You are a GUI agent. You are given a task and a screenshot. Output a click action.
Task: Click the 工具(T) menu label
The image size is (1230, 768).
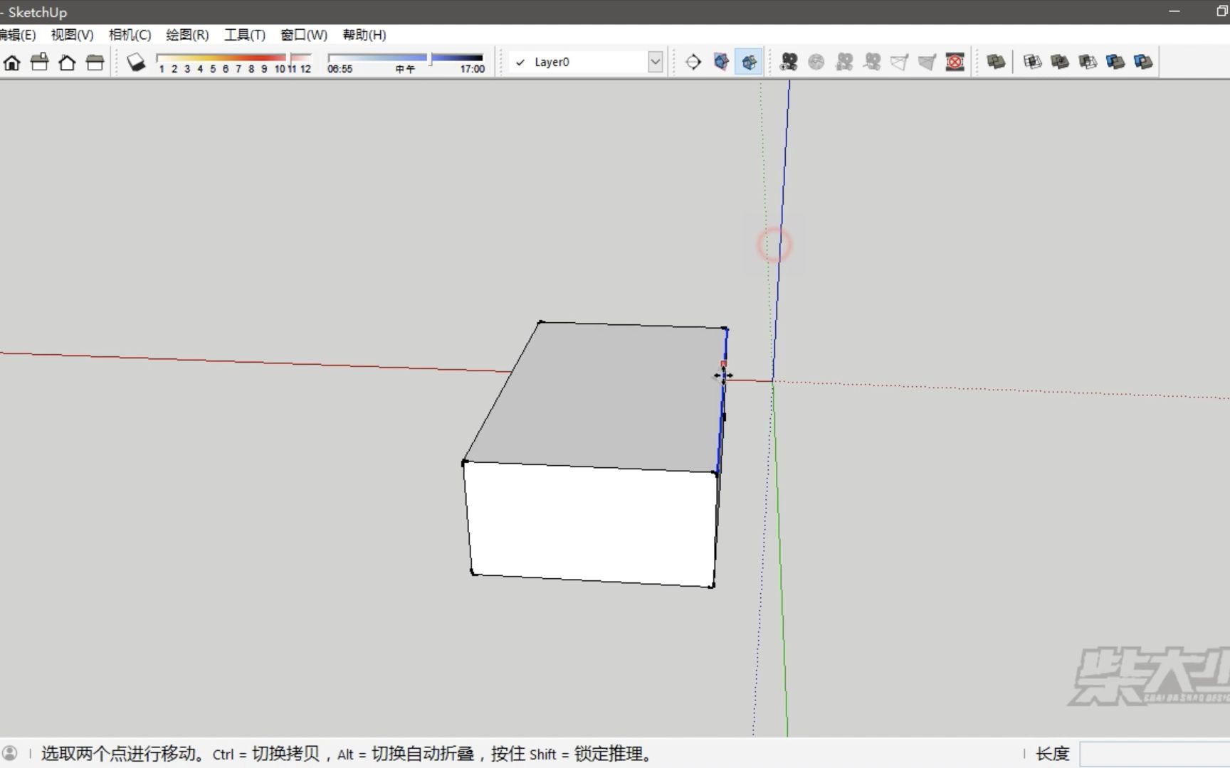244,35
